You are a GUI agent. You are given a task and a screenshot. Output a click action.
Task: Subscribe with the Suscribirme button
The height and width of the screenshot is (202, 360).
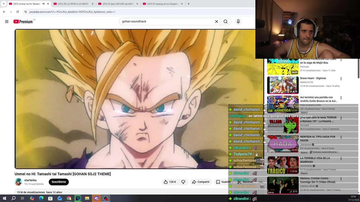tap(59, 182)
